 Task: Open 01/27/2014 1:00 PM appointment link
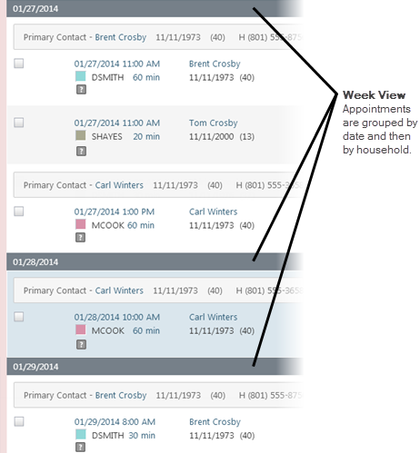(x=115, y=212)
